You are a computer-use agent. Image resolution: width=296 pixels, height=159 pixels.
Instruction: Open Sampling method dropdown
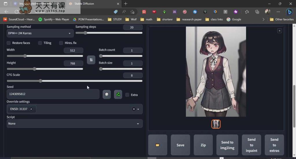click(x=40, y=33)
